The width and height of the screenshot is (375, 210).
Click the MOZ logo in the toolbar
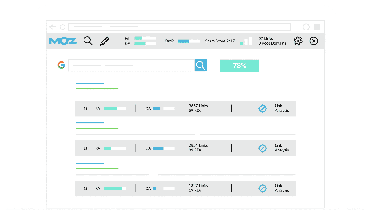[63, 41]
